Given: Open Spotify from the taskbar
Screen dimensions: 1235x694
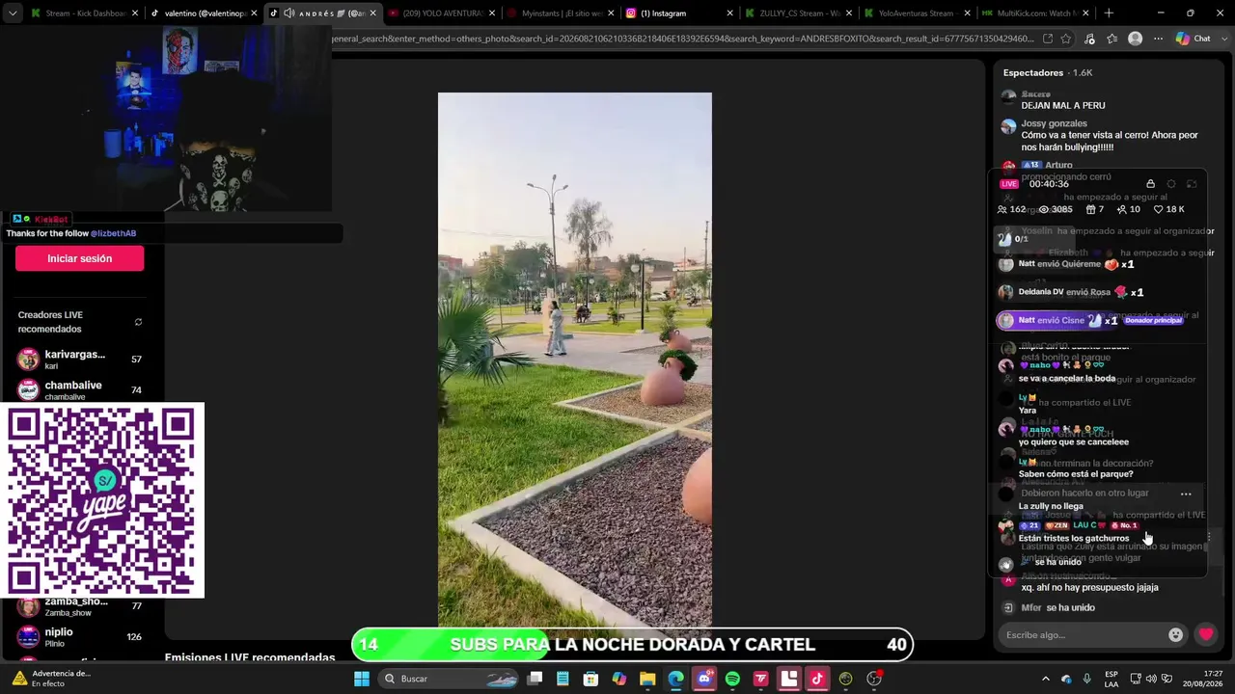Looking at the screenshot, I should coord(732,679).
